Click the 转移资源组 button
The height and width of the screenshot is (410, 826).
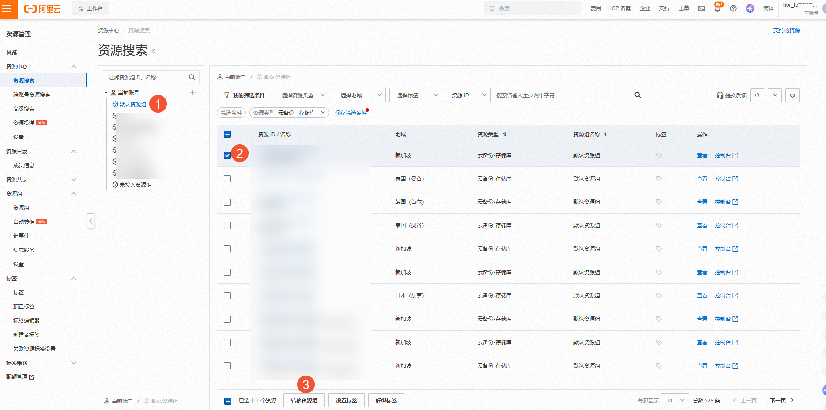304,400
